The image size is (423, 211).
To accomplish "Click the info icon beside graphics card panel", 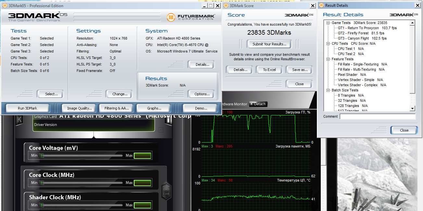I will [168, 120].
